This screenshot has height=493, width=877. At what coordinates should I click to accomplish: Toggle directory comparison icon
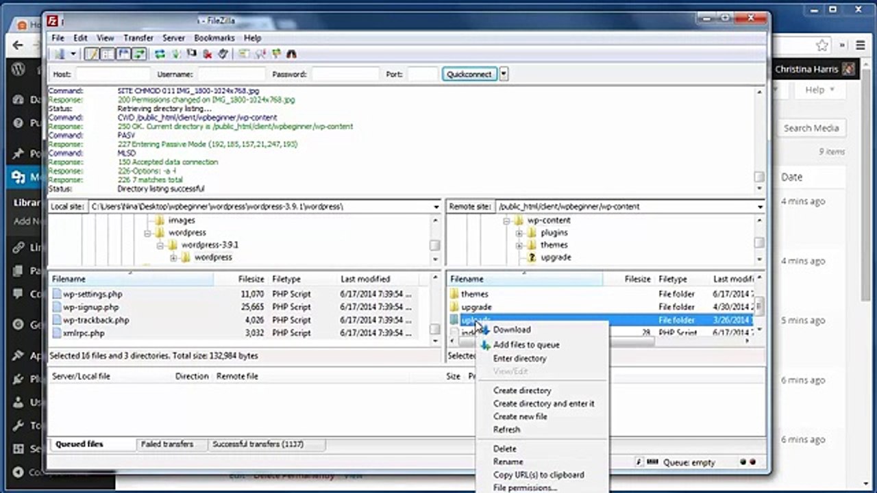(260, 54)
